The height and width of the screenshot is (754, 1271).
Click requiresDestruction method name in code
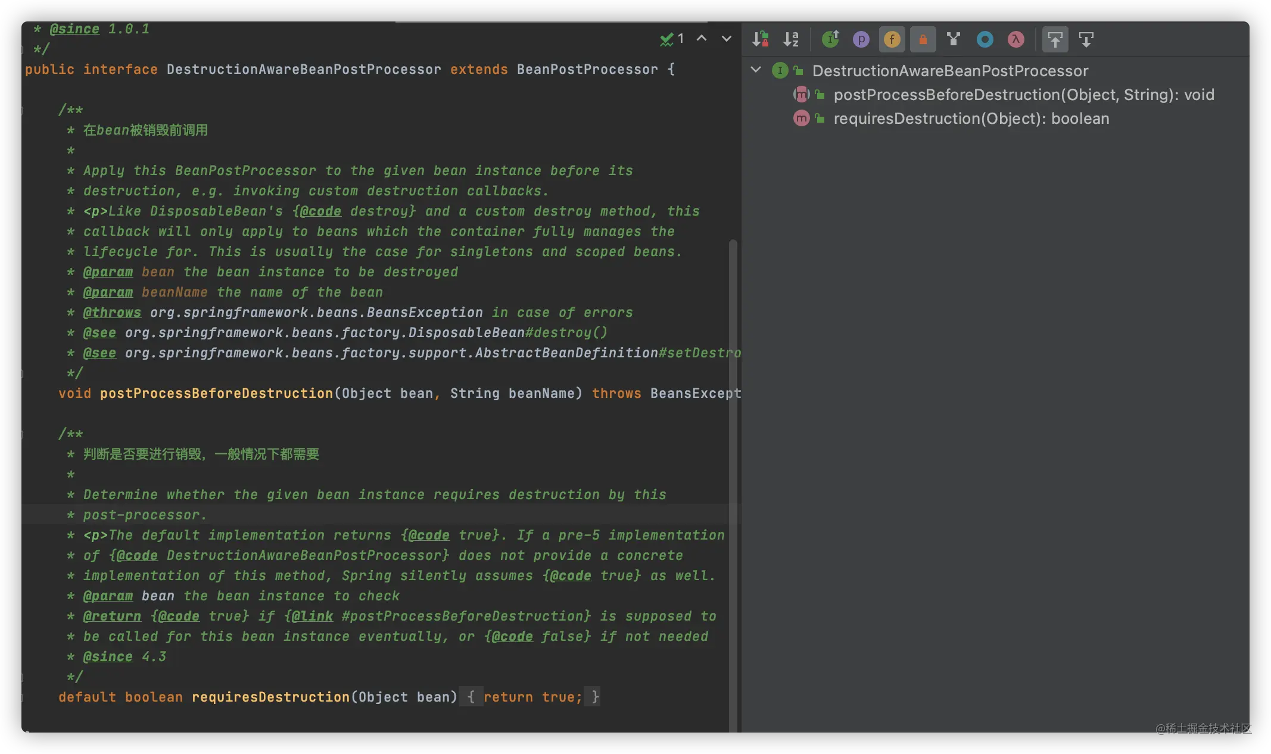pyautogui.click(x=270, y=697)
